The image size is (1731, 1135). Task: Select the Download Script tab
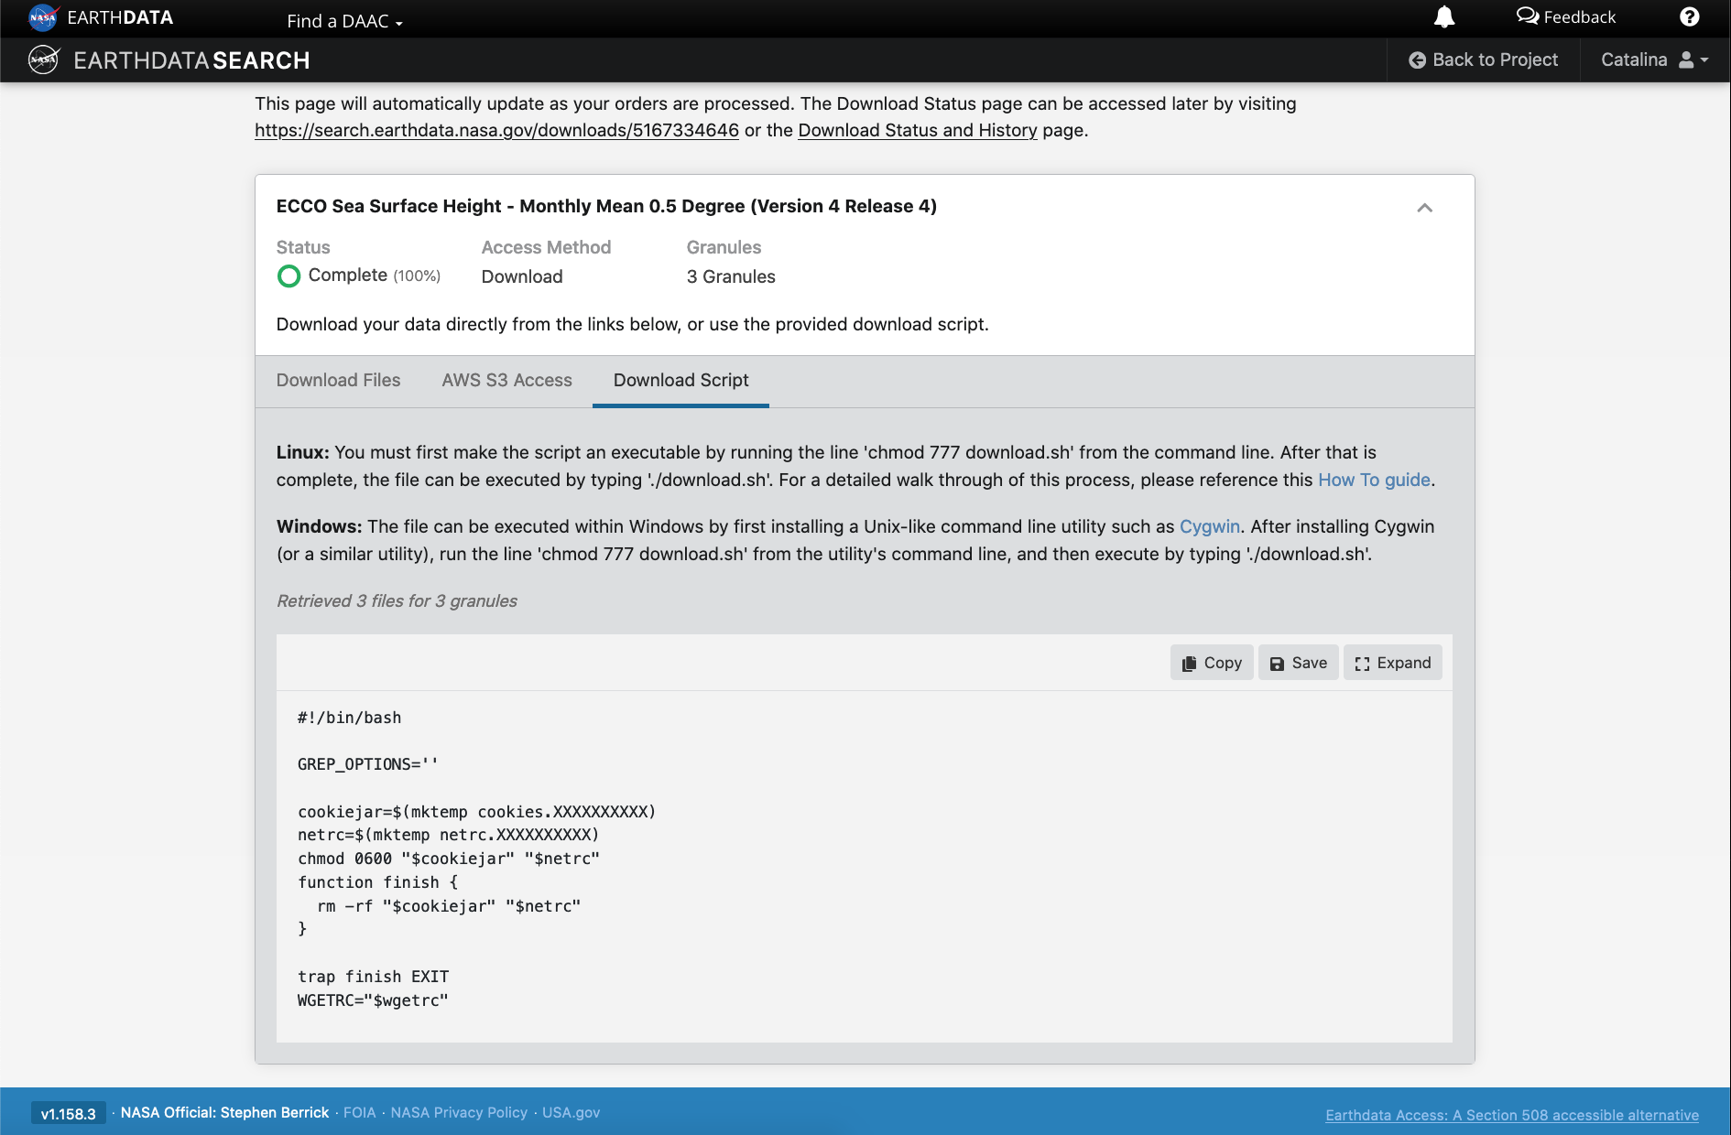click(680, 381)
